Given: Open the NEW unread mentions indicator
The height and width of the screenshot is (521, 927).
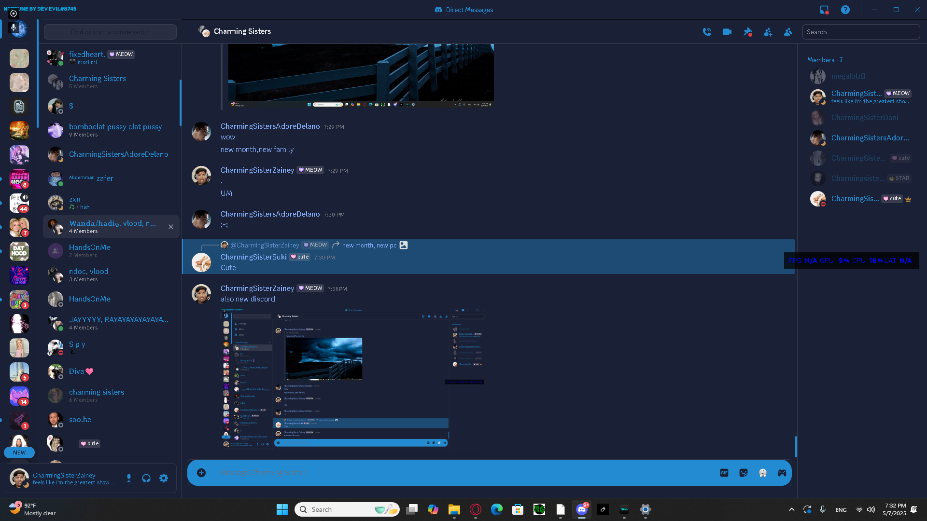Looking at the screenshot, I should click(x=19, y=452).
